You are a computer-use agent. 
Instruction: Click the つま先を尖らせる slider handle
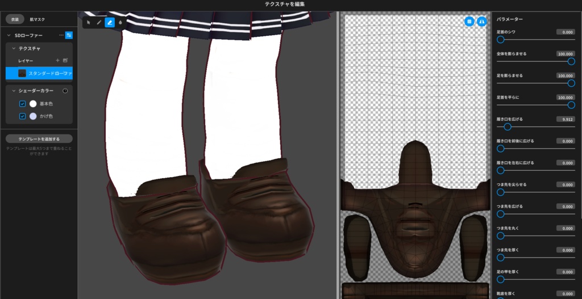(500, 192)
